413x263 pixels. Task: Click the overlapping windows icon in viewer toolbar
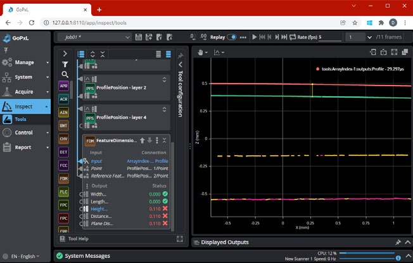point(405,52)
